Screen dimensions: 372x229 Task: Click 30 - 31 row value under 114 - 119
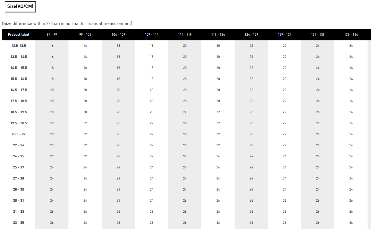(185, 201)
